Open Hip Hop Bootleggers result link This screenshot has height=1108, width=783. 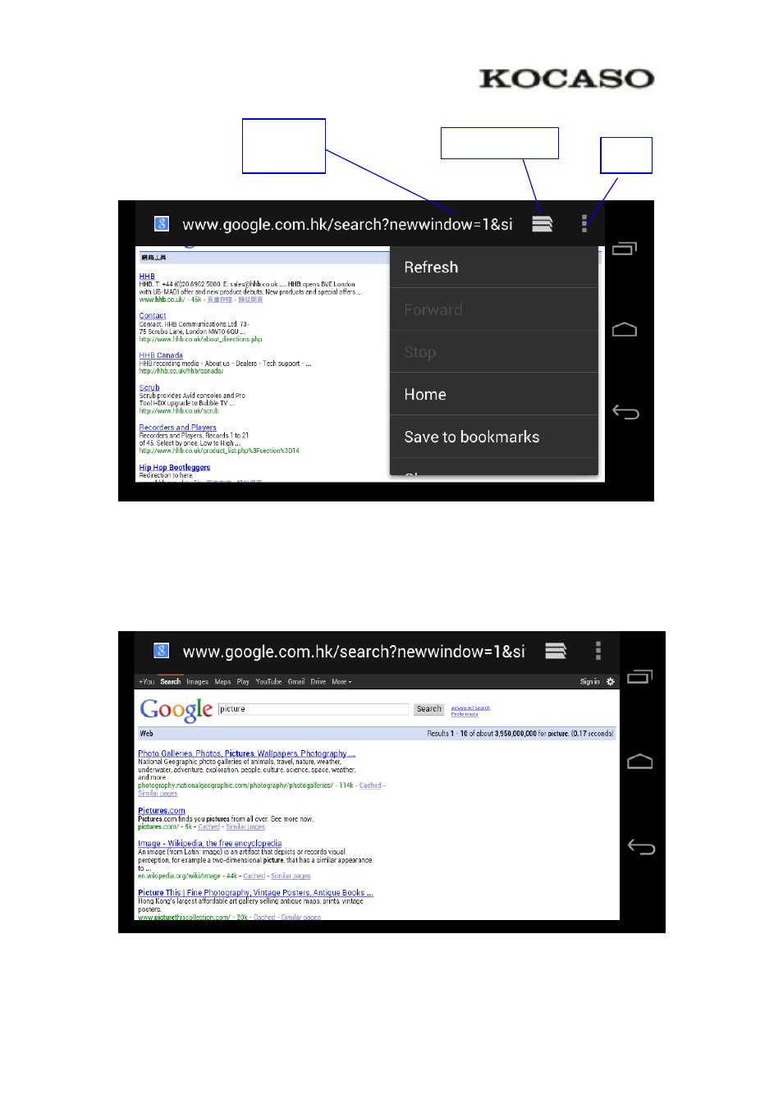tap(175, 468)
